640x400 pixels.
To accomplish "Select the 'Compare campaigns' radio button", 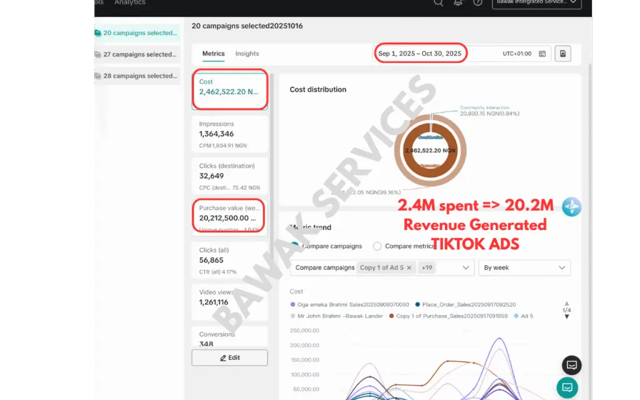I will pyautogui.click(x=295, y=246).
